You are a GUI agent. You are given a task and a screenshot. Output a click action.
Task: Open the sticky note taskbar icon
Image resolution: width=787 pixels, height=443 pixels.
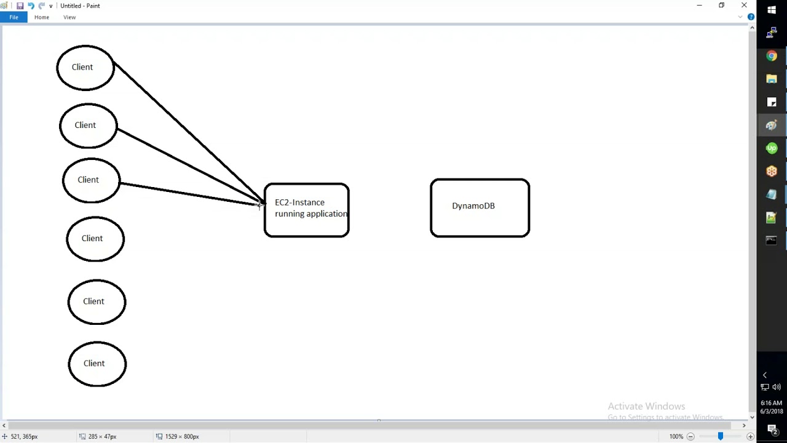tap(772, 102)
